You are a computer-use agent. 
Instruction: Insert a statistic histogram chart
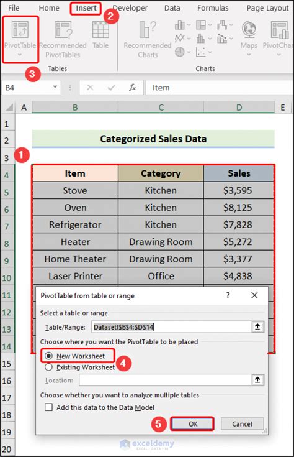[x=201, y=38]
